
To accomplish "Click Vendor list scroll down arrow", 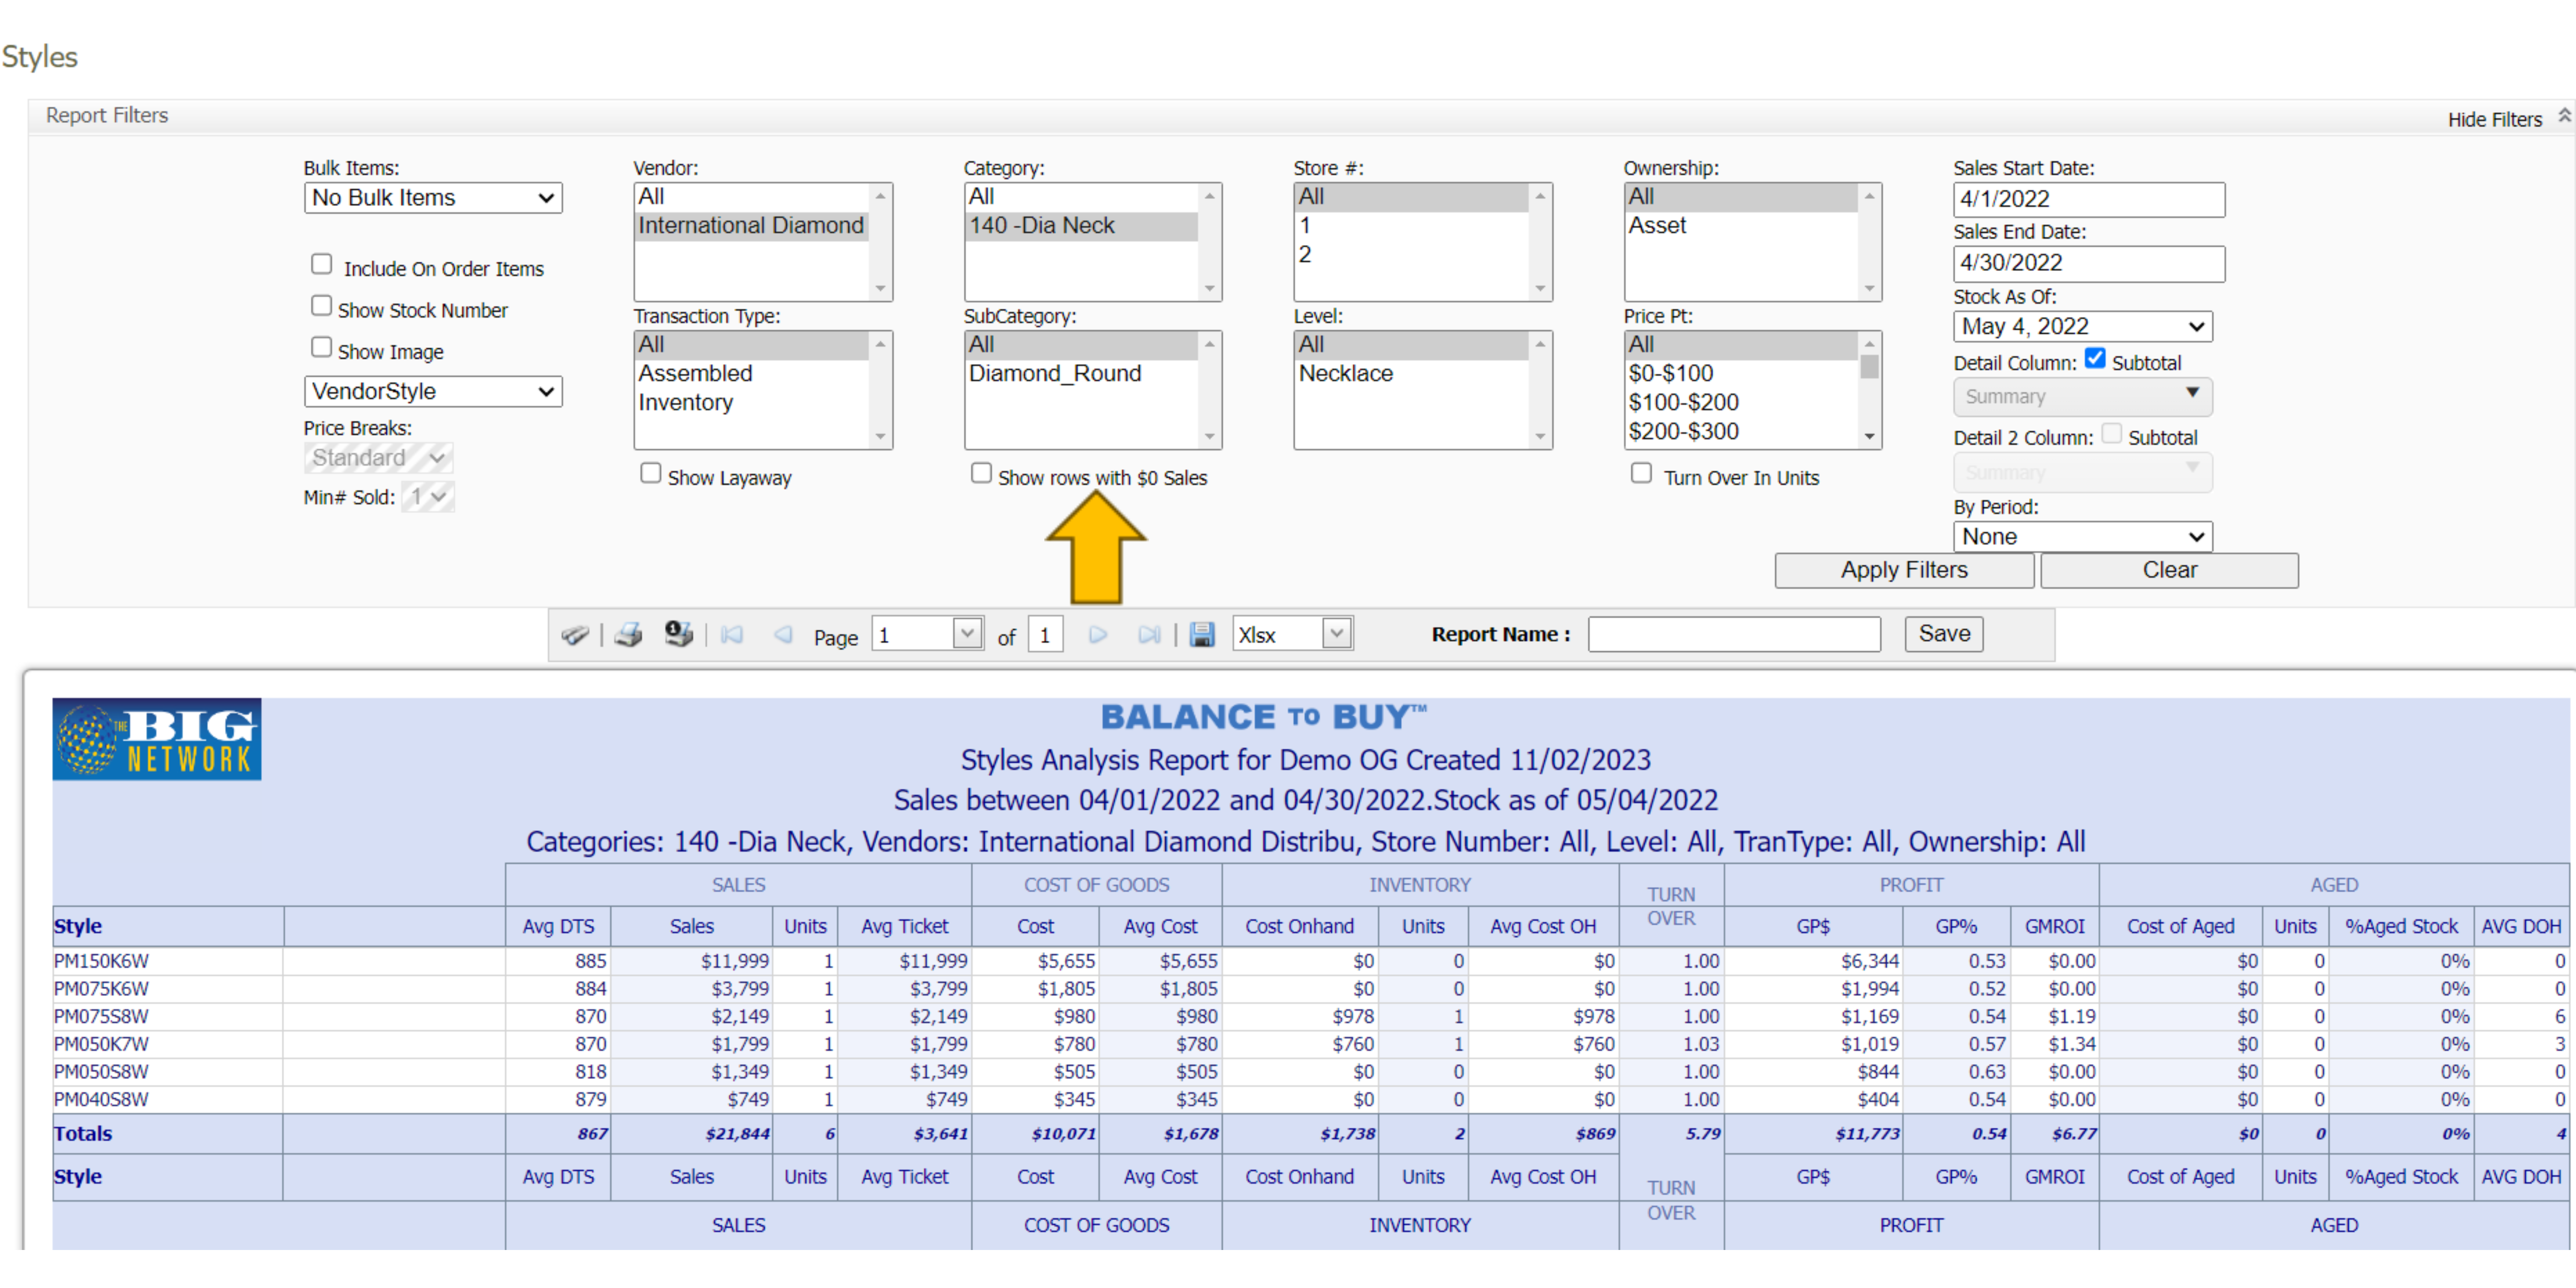I will pyautogui.click(x=880, y=289).
